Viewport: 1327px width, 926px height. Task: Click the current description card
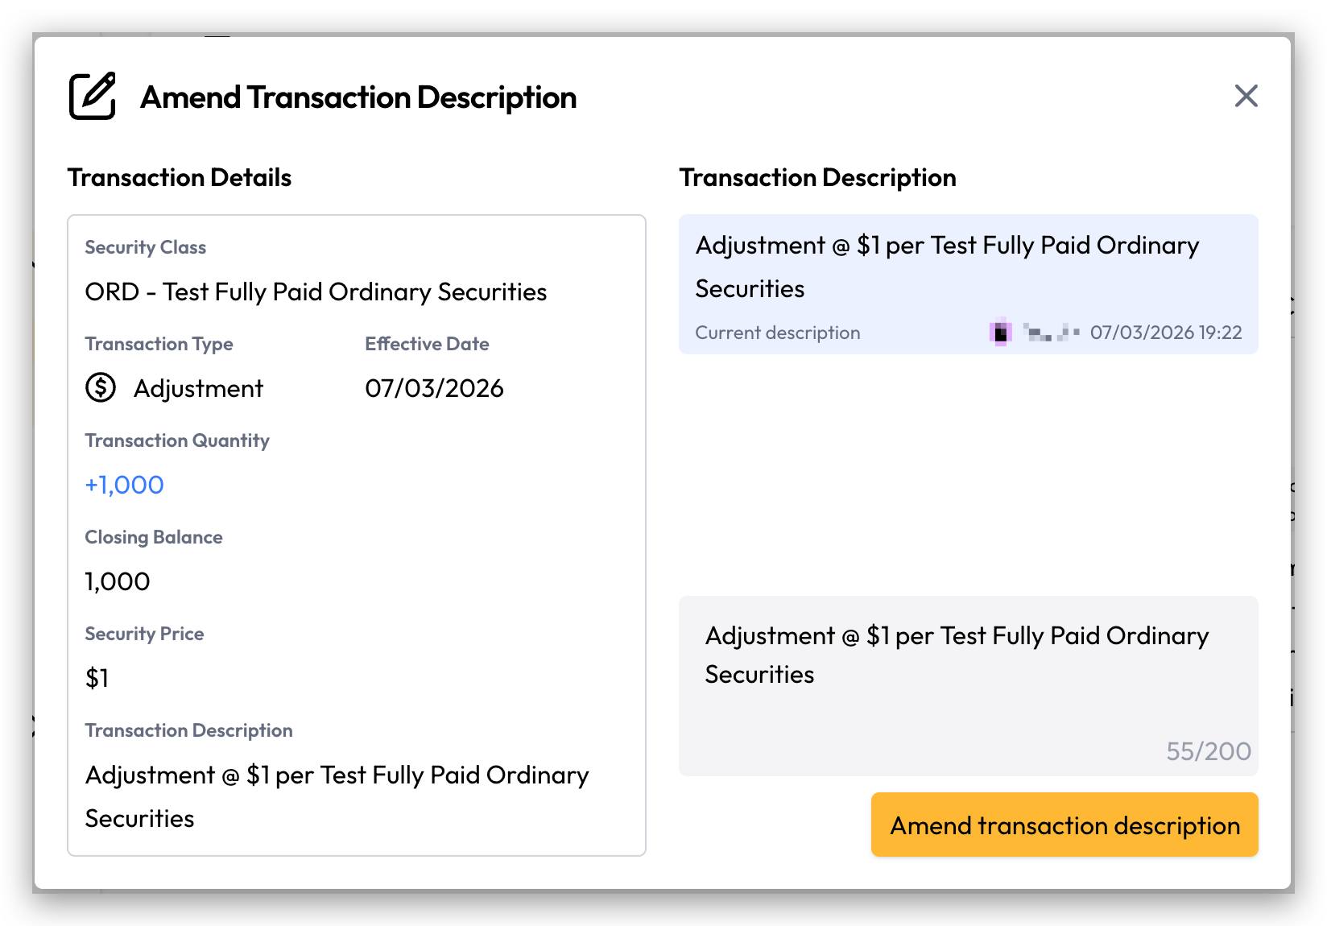coord(968,284)
